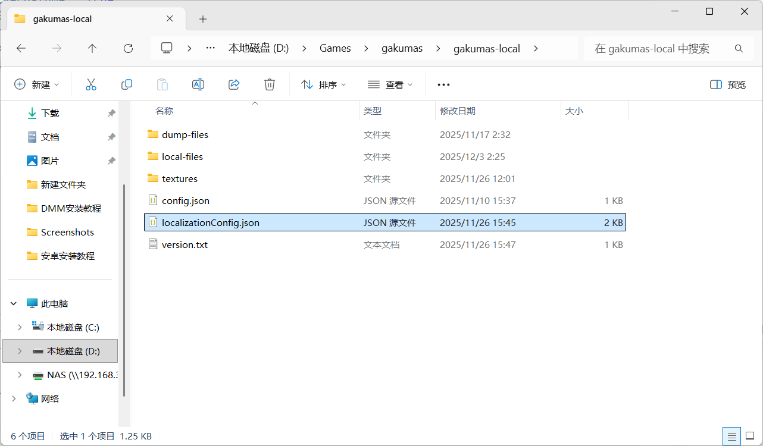Image resolution: width=763 pixels, height=446 pixels.
Task: Navigate back to previous folder
Action: [21, 49]
